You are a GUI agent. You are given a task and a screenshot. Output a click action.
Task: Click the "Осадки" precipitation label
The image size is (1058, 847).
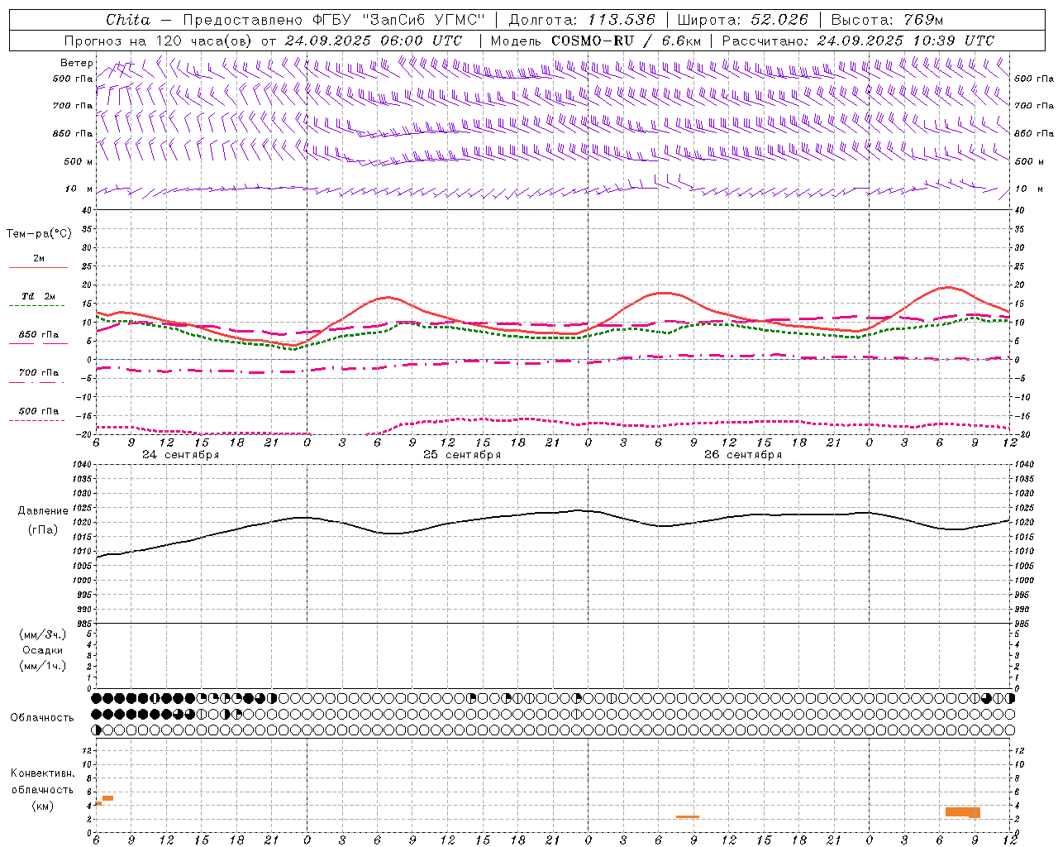(x=43, y=650)
